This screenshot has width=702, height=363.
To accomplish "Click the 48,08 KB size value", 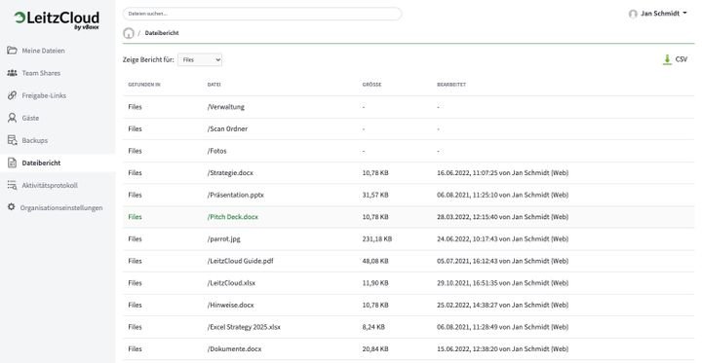I will 375,261.
